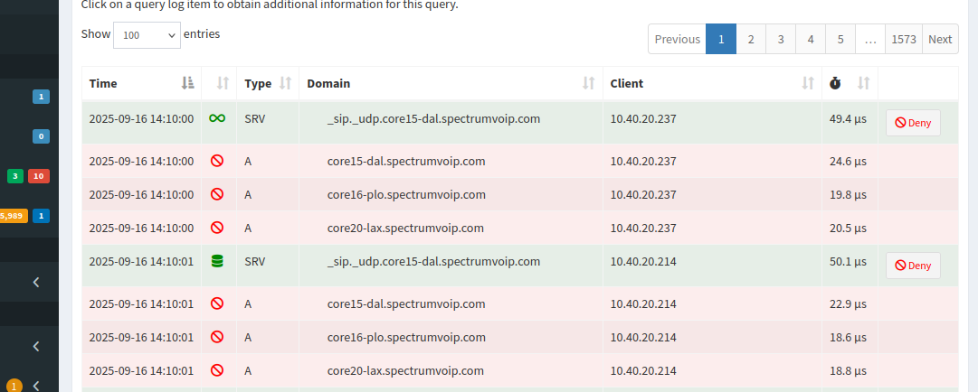Jump to last page 1573

point(903,39)
